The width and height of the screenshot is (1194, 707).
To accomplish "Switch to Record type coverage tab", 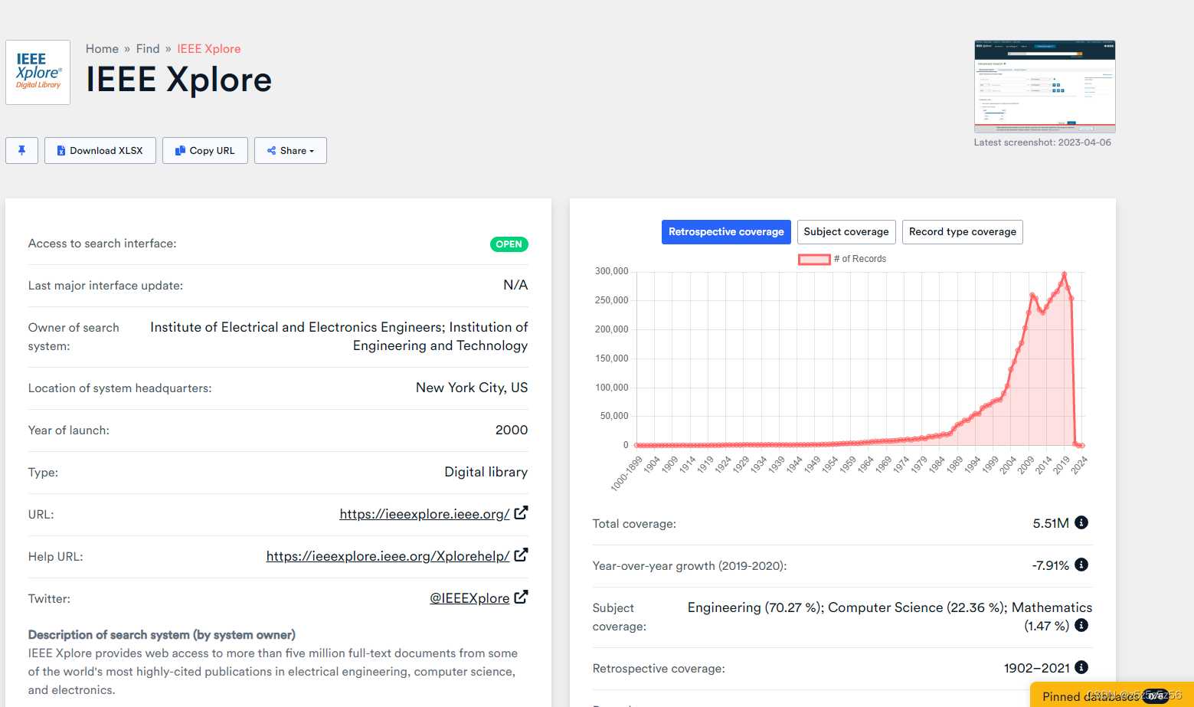I will point(963,232).
